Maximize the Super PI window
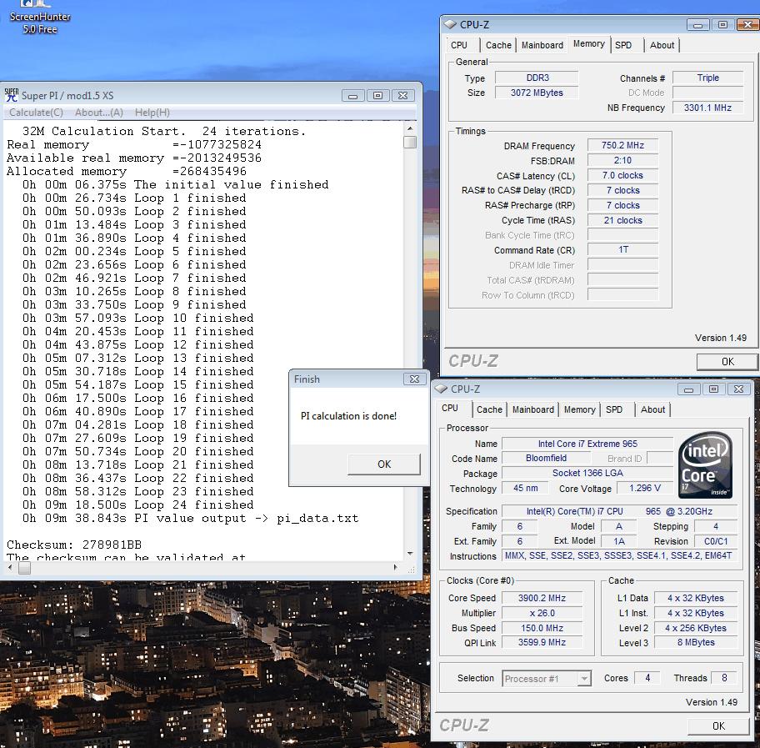760x748 pixels. coord(377,96)
